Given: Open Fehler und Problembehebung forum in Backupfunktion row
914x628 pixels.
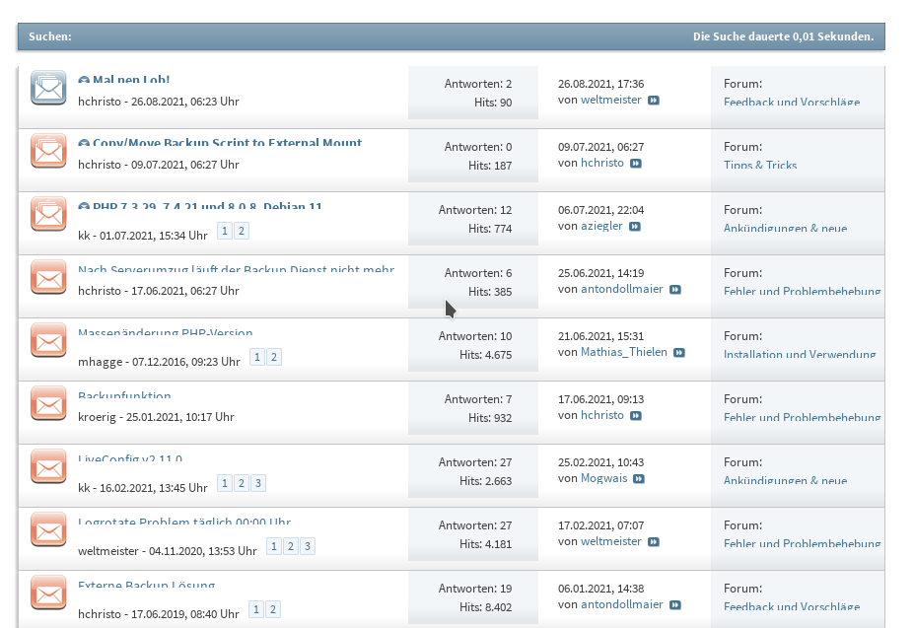Looking at the screenshot, I should [802, 417].
